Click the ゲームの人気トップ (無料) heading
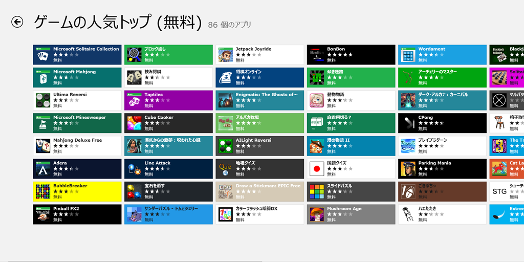Screen dimensions: 524x262 coord(118,23)
